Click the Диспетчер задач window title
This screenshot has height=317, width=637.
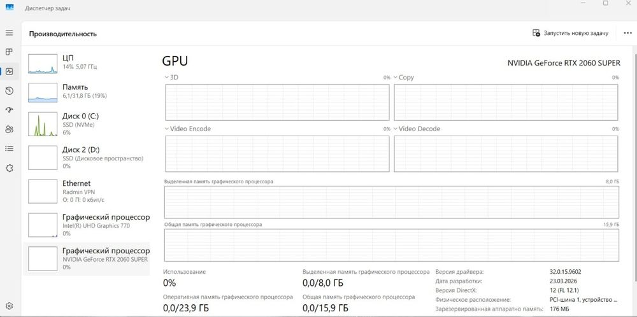(x=48, y=8)
